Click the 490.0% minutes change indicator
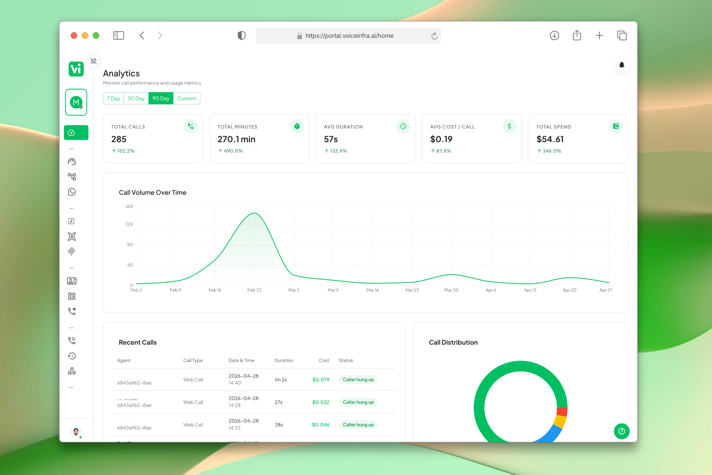Viewport: 712px width, 475px height. tap(231, 151)
